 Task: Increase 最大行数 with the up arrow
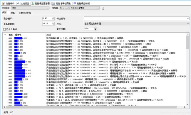point(95,28)
